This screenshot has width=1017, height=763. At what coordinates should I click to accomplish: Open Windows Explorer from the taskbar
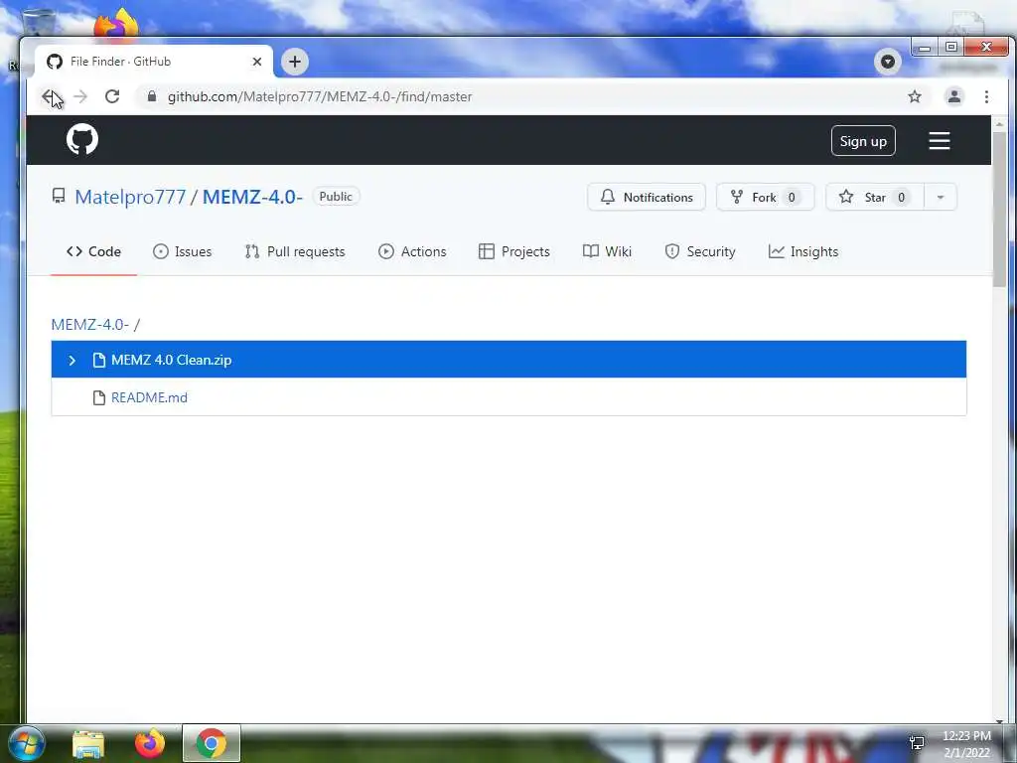[88, 743]
